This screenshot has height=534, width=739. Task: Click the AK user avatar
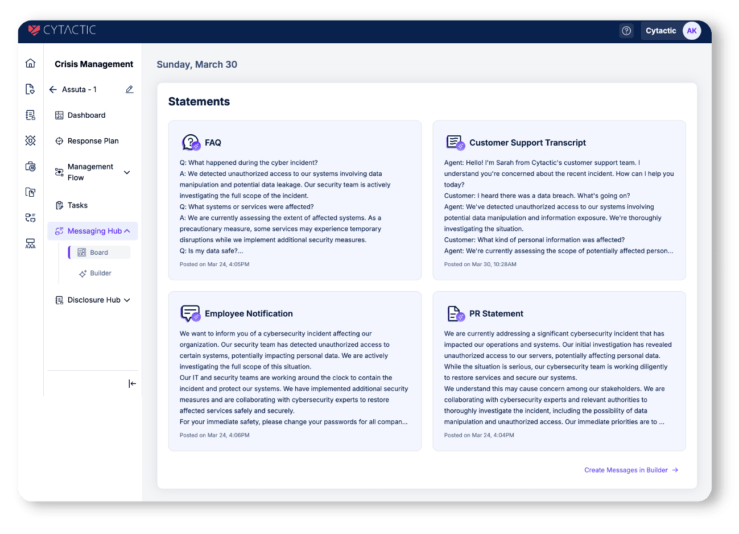692,31
